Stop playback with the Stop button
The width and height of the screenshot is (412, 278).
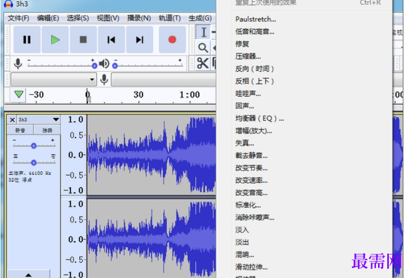pos(83,39)
